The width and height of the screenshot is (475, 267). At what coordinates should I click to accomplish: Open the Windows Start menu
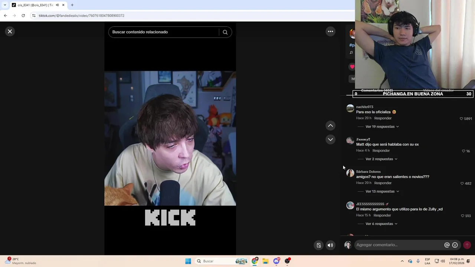coord(188,261)
